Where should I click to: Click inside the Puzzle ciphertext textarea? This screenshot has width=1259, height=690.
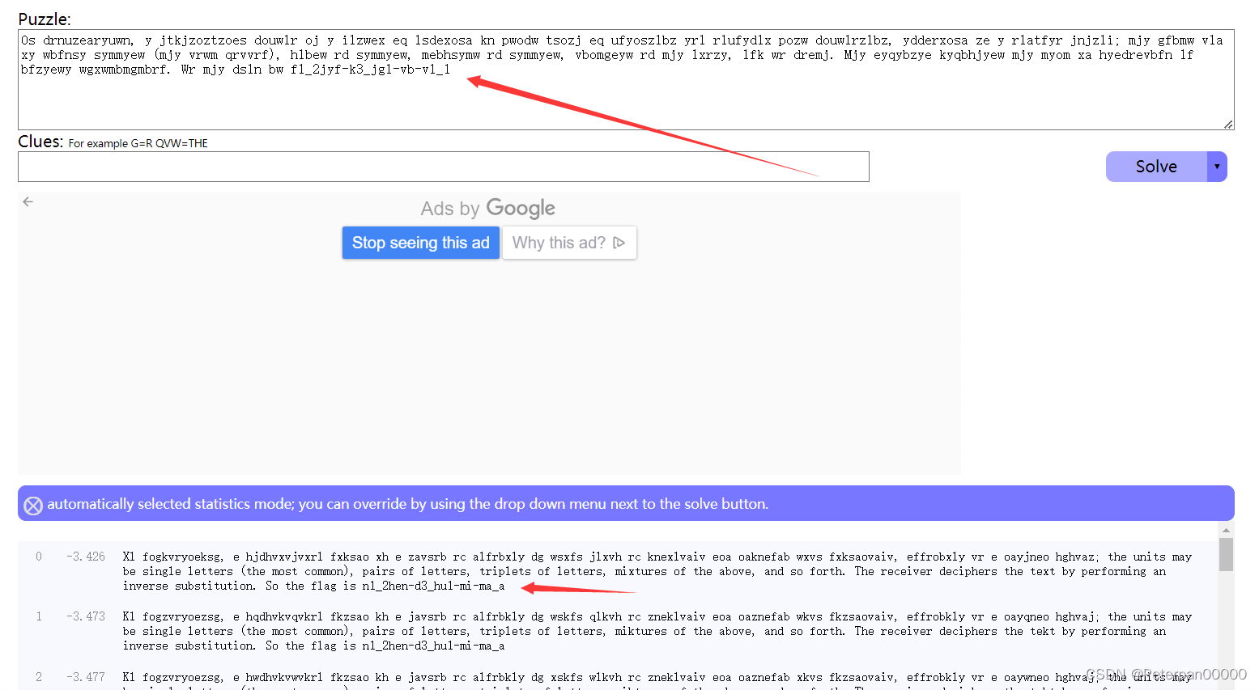(x=626, y=79)
